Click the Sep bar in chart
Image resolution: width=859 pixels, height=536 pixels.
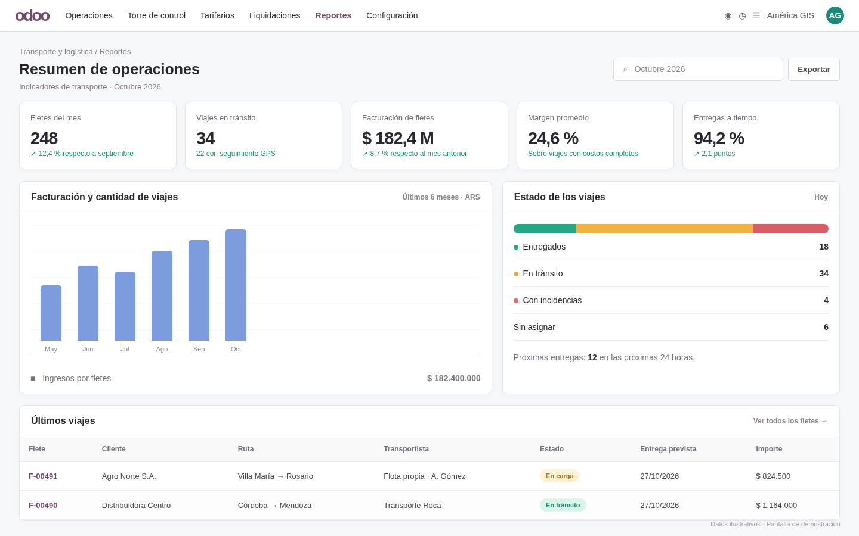pyautogui.click(x=199, y=290)
